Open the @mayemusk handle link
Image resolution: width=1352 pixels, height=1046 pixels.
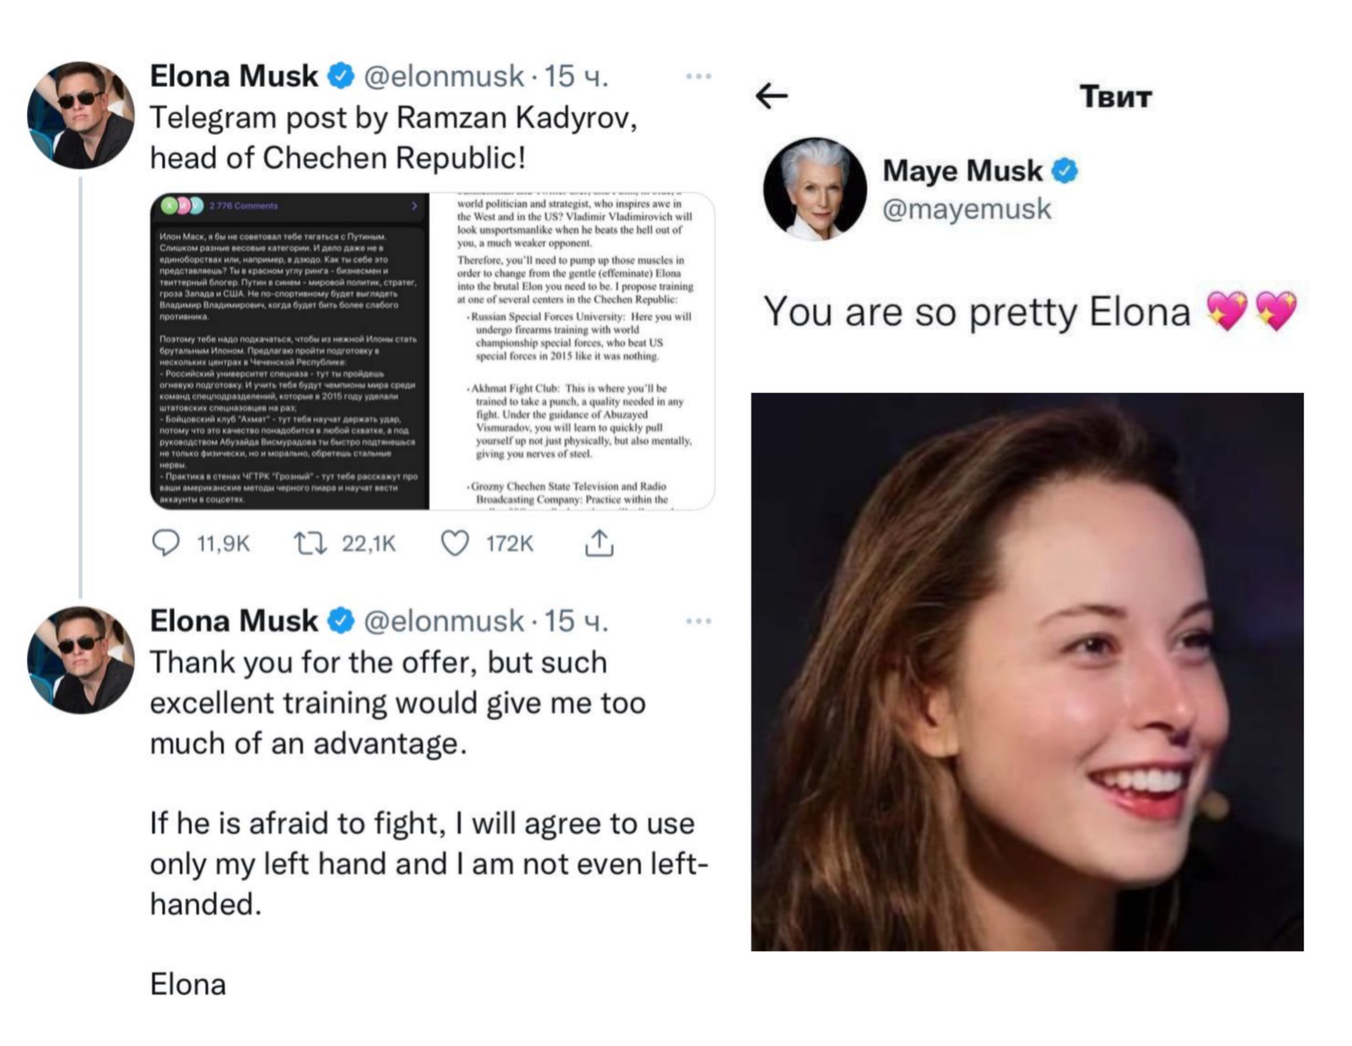click(x=966, y=209)
